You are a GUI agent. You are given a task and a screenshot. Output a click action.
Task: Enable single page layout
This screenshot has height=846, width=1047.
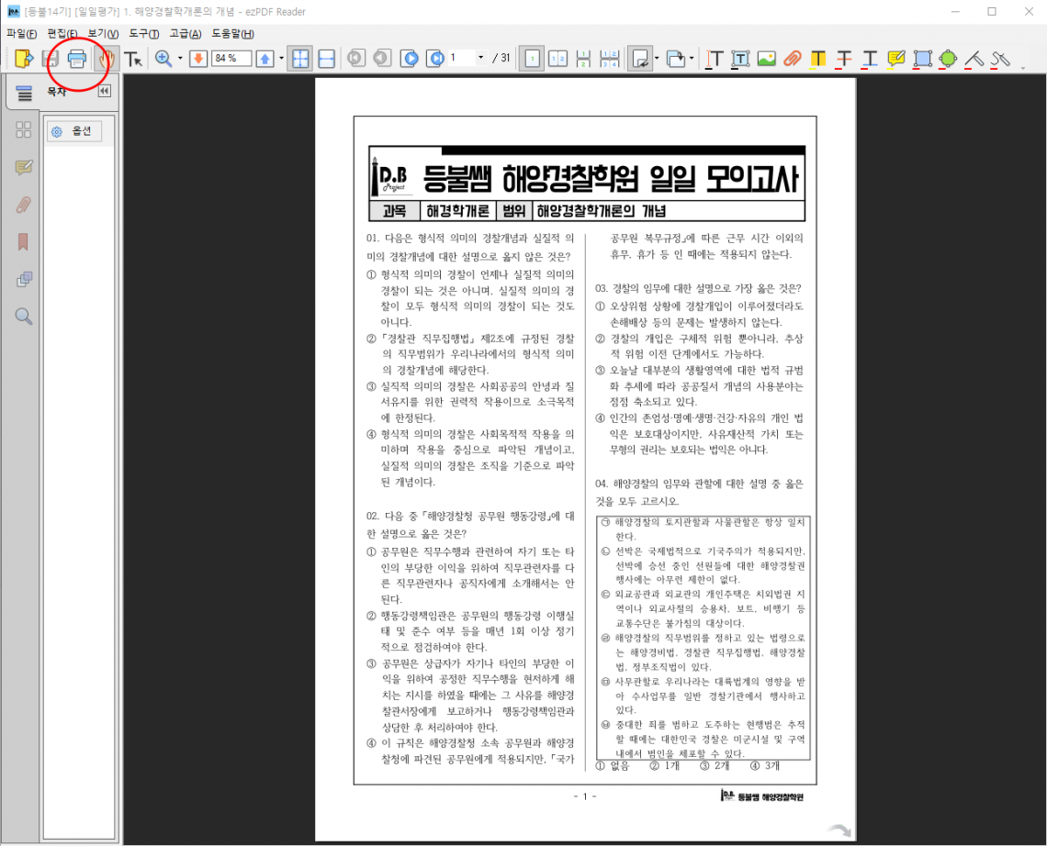pos(532,59)
